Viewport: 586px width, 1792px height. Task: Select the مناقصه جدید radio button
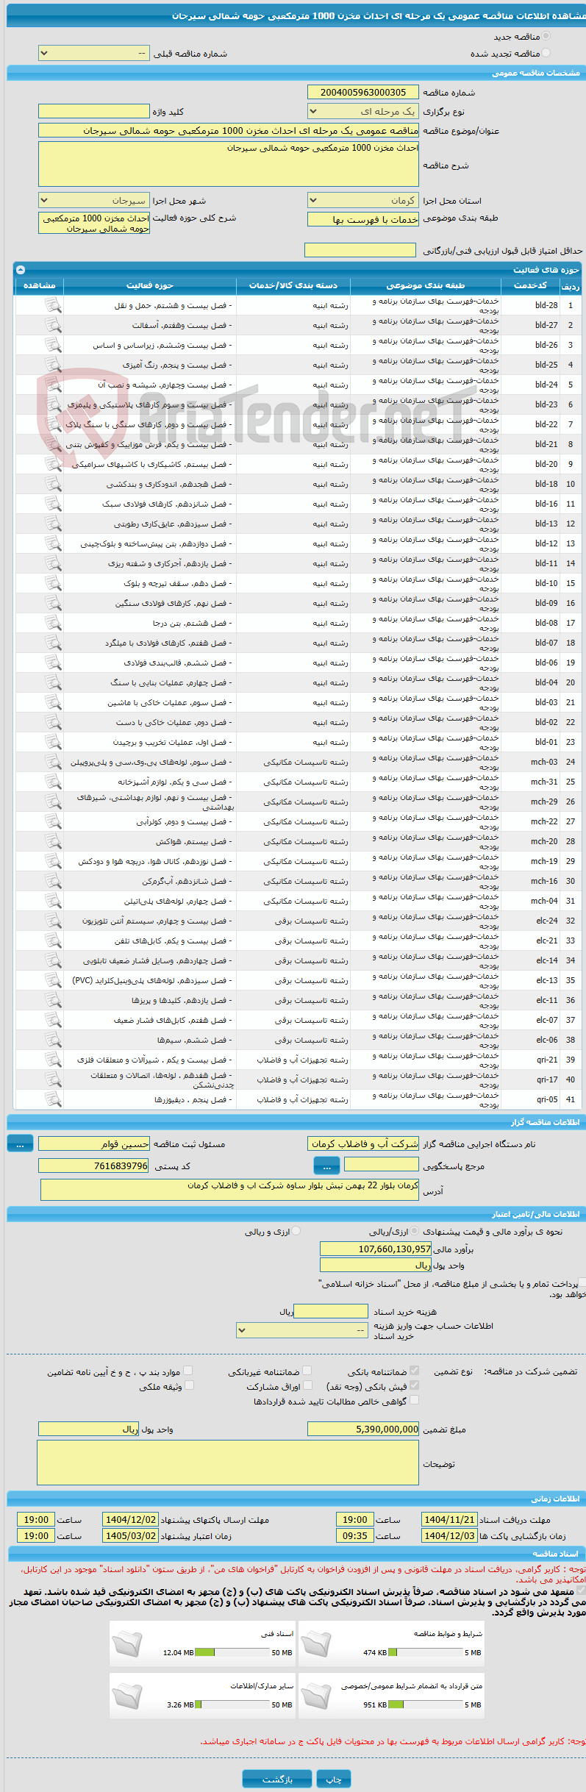pyautogui.click(x=546, y=36)
